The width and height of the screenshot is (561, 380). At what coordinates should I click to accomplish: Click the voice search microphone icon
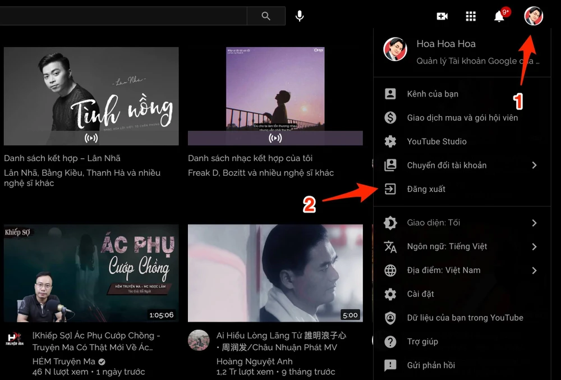click(x=300, y=16)
